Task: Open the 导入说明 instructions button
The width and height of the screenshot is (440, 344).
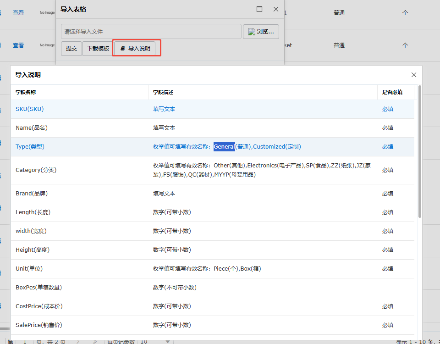Action: pos(135,48)
